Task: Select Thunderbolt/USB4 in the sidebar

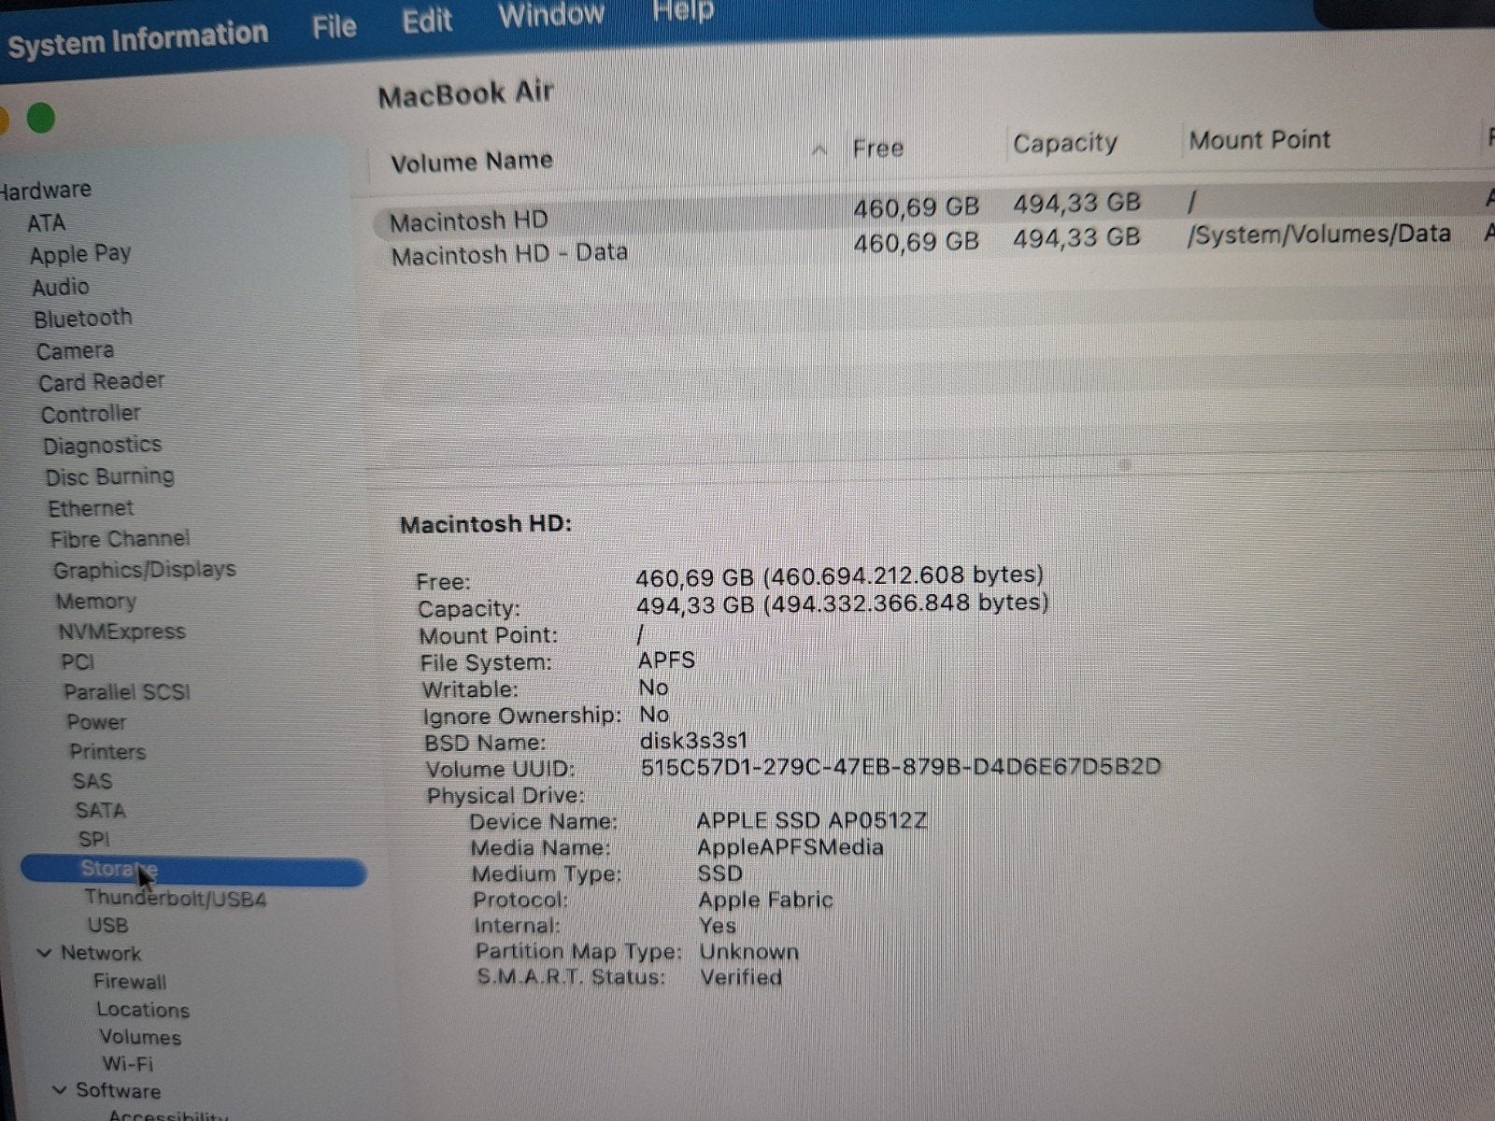Action: point(176,899)
